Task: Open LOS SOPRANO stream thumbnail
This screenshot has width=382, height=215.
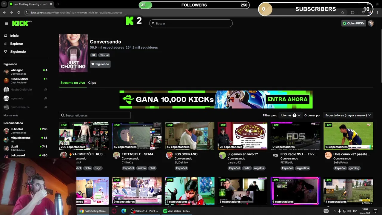Action: click(190, 136)
